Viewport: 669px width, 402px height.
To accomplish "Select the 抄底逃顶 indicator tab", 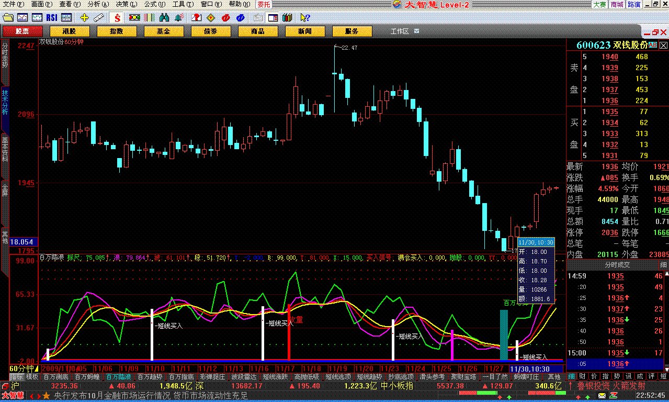I will coord(401,376).
